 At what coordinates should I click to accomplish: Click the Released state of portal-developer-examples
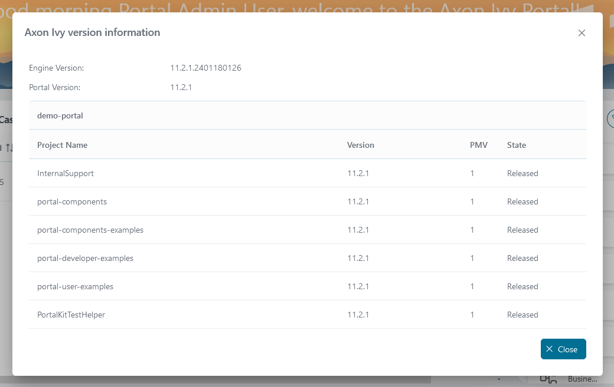522,259
